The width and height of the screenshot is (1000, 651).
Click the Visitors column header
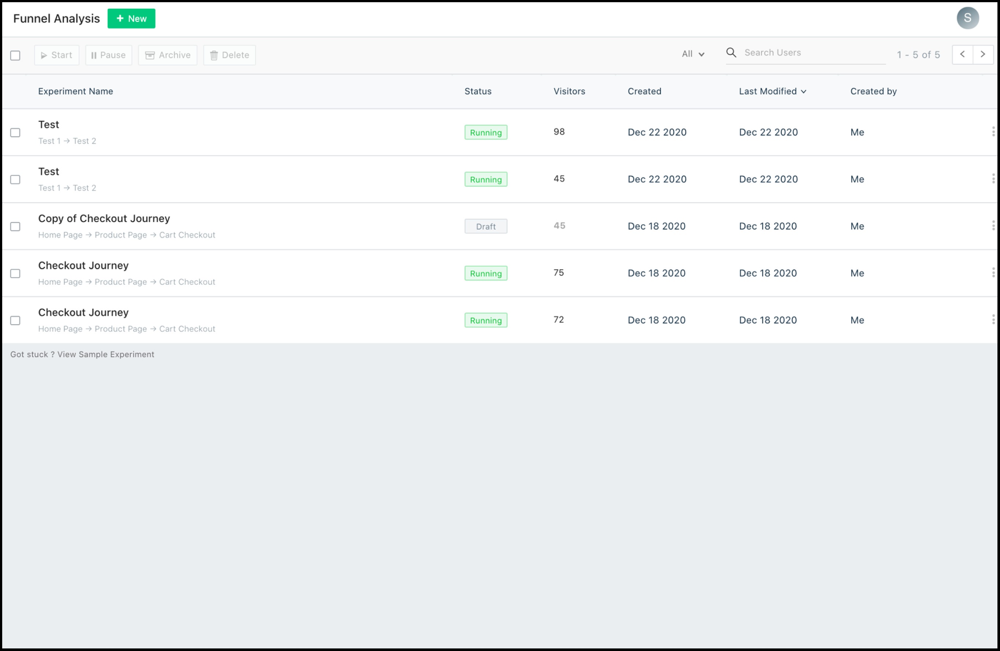569,92
